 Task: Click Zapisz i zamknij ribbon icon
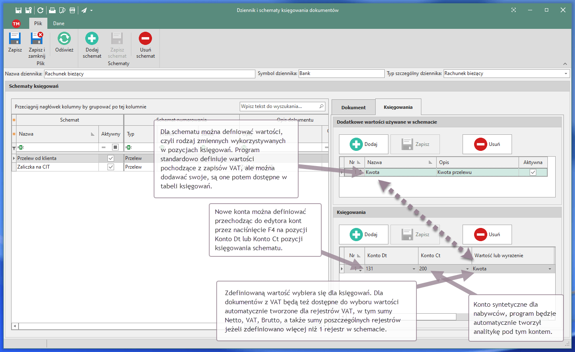(37, 39)
